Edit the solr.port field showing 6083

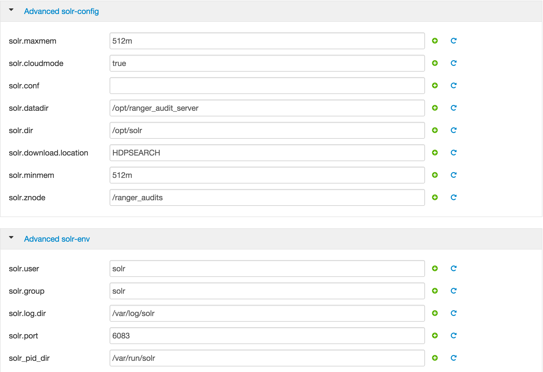267,336
